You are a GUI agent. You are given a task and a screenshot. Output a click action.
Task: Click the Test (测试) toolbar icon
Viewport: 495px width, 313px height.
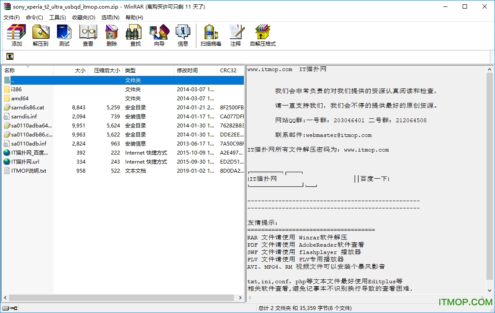64,35
